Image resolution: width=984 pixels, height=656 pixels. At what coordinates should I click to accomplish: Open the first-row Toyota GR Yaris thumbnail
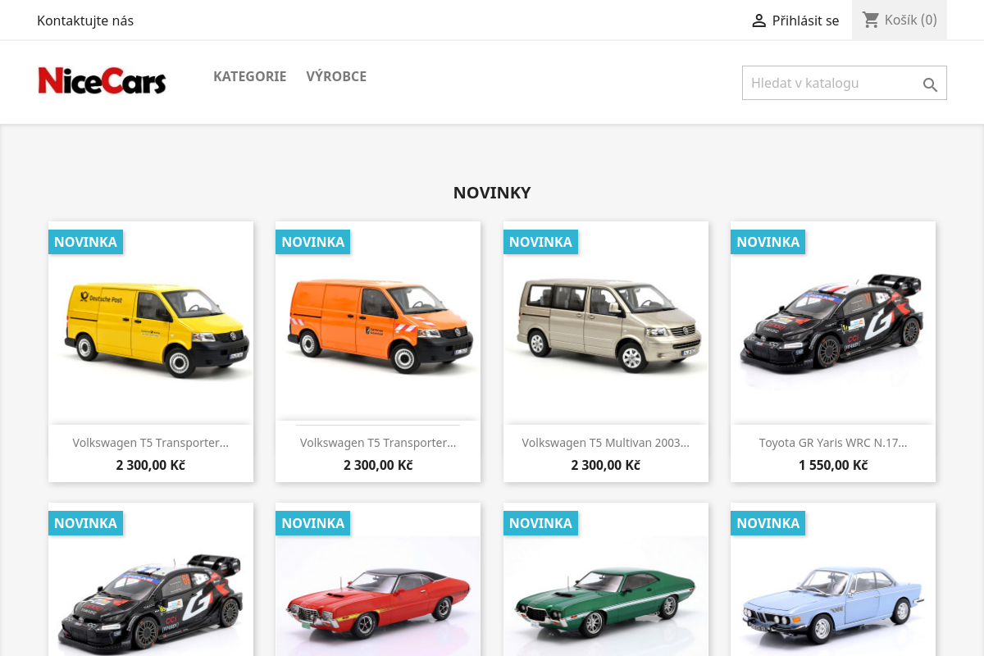tap(833, 323)
